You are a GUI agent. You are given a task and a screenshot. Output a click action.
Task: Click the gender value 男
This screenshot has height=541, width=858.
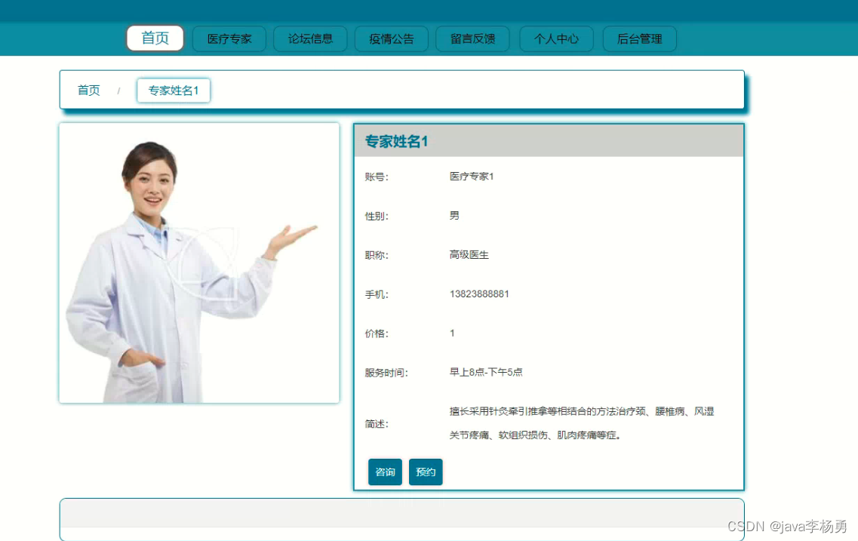454,216
